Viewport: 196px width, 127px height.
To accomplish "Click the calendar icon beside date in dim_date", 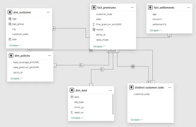I will pyautogui.click(x=72, y=97).
